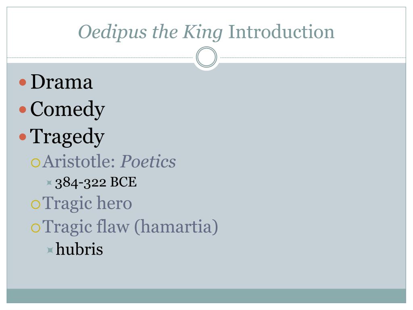The width and height of the screenshot is (413, 310).
Task: Click the italic word Poetics
Action: [148, 161]
